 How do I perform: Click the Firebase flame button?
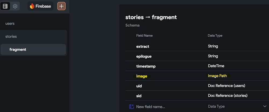[40, 6]
